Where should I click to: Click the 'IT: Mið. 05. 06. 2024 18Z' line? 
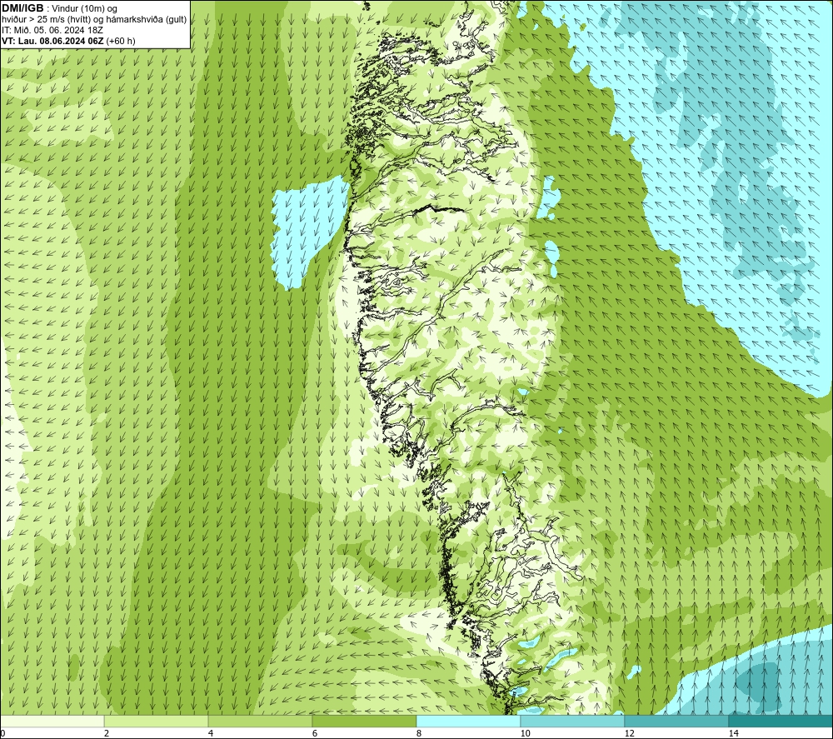pos(52,30)
